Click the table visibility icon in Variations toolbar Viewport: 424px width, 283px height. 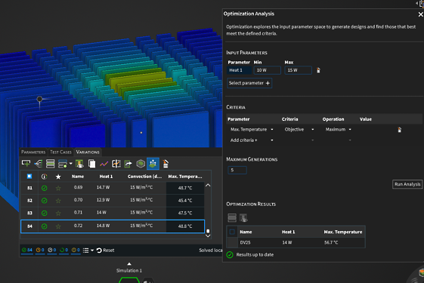click(x=79, y=163)
